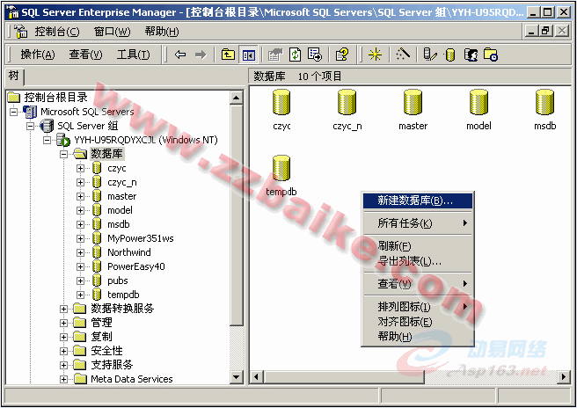The height and width of the screenshot is (408, 577).
Task: Click the register server toolbar icon
Action: (x=430, y=55)
